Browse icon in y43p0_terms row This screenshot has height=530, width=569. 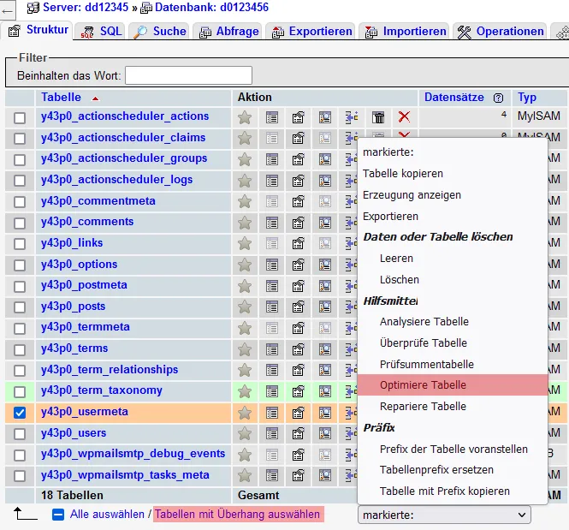(x=272, y=349)
